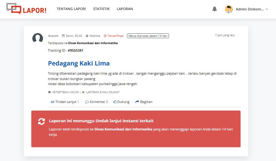Expand the Komentar 0 section
The width and height of the screenshot is (276, 161).
click(x=97, y=102)
